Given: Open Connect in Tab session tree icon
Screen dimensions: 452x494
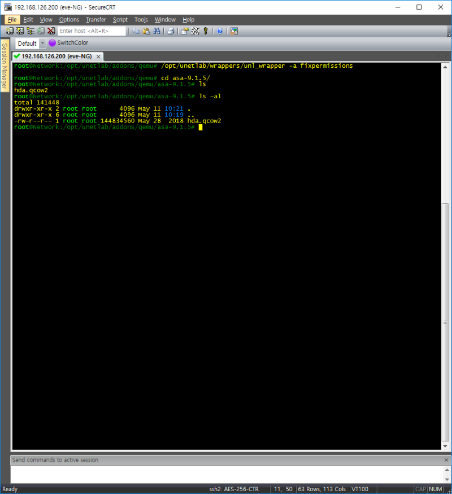Looking at the screenshot, I should tap(31, 31).
